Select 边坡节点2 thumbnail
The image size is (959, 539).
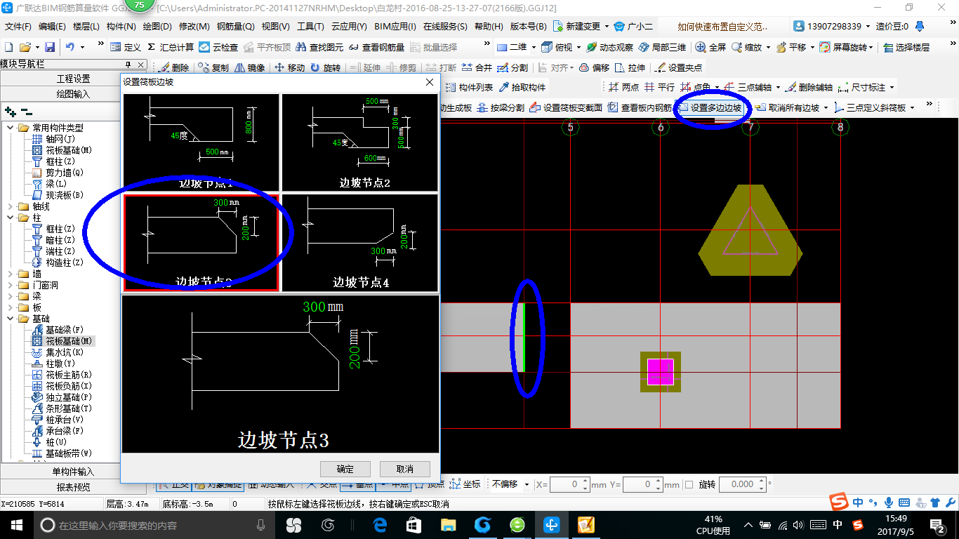[x=359, y=142]
